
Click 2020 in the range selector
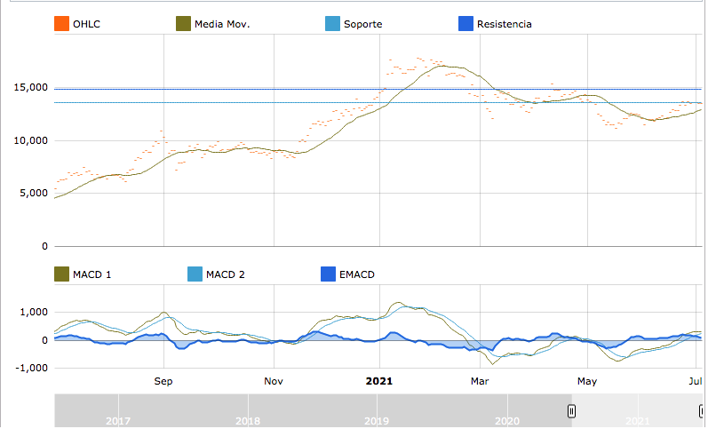[x=506, y=420]
